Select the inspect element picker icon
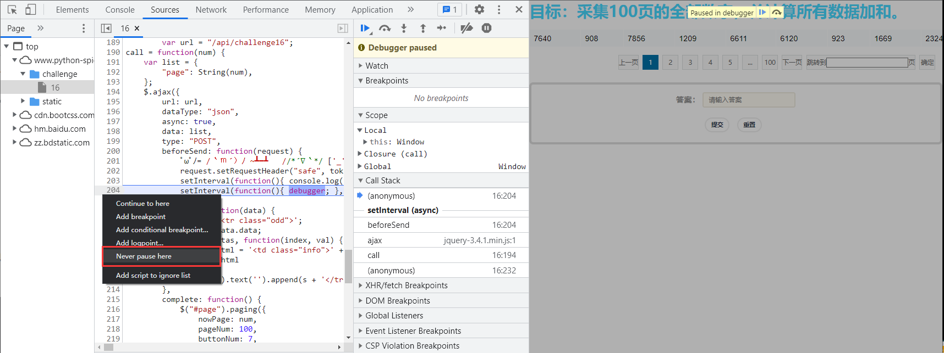The image size is (944, 353). 12,9
